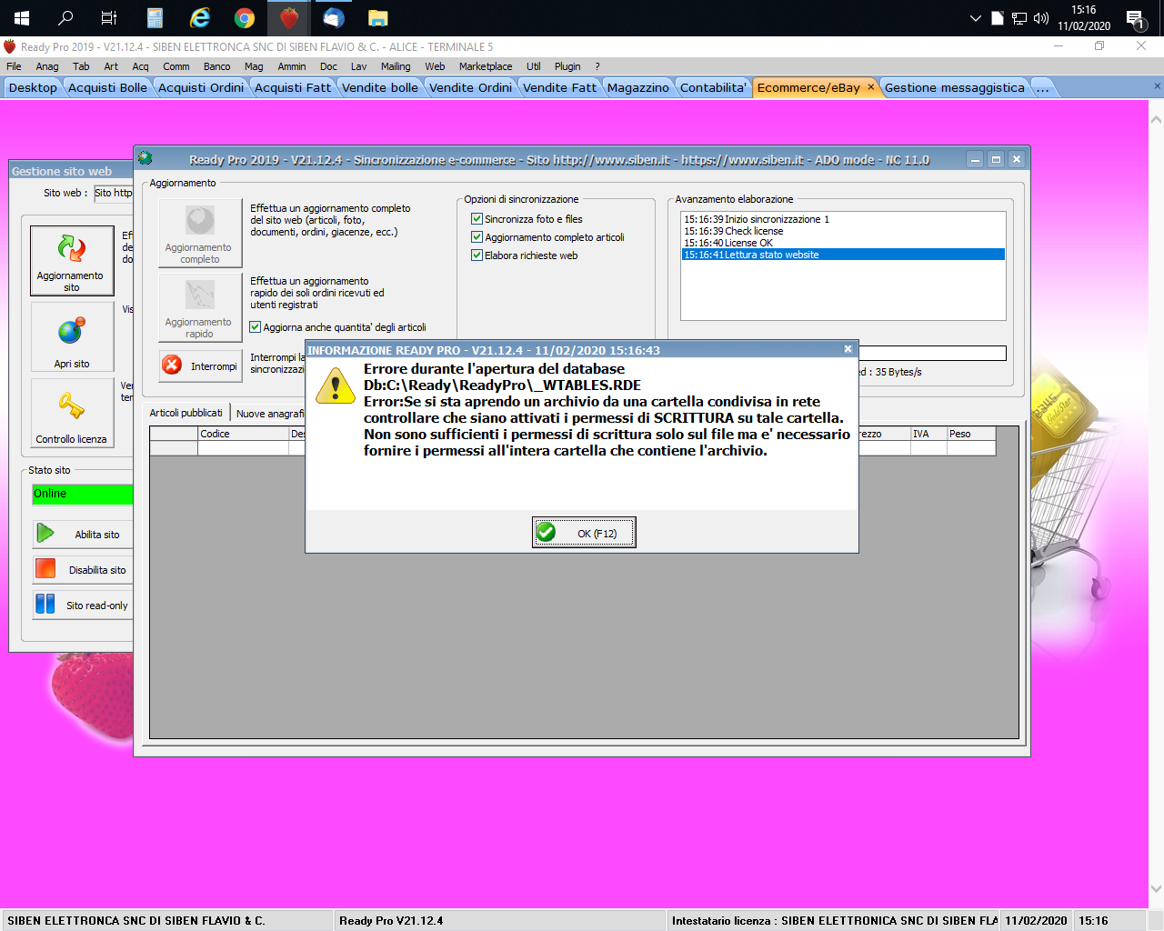Open Internet Explorer from the taskbar
This screenshot has width=1164, height=931.
[x=199, y=18]
